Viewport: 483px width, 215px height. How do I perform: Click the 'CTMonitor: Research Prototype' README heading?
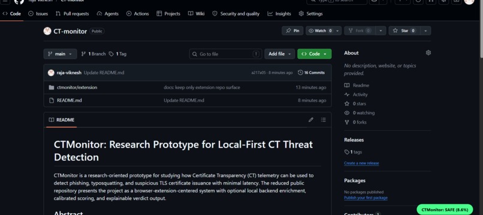[x=183, y=151]
